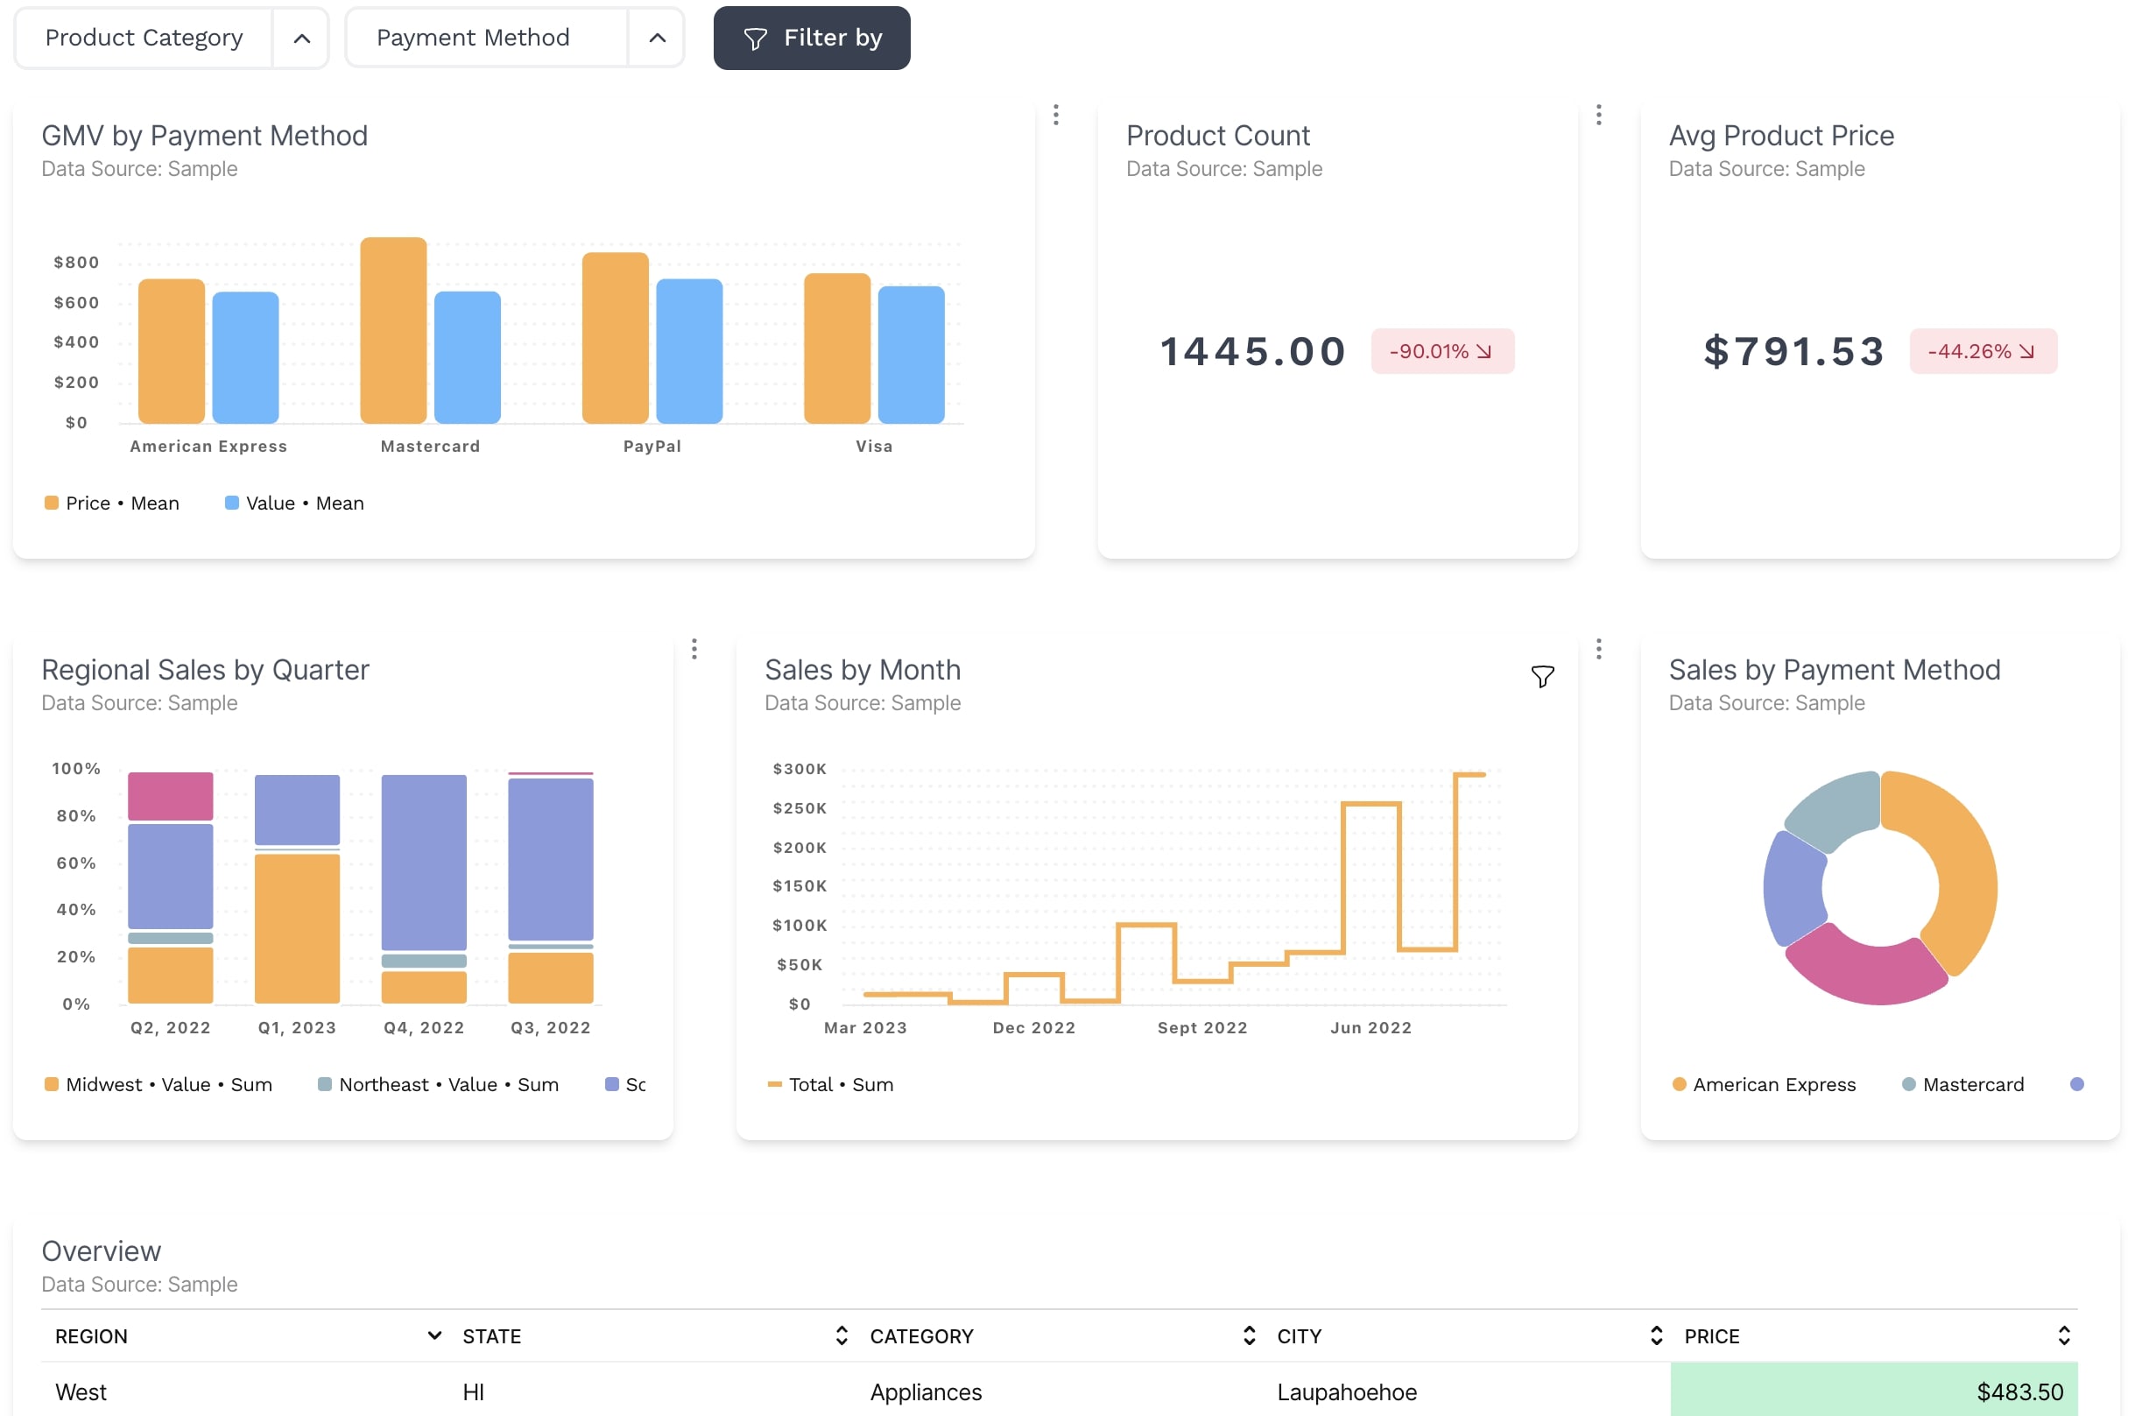Screen dimensions: 2135x1416
Task: Toggle the Midwest • Value • Sum legend entry
Action: click(x=159, y=1085)
